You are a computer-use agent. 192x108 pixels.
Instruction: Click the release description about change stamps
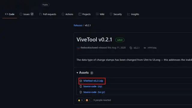click(134, 60)
